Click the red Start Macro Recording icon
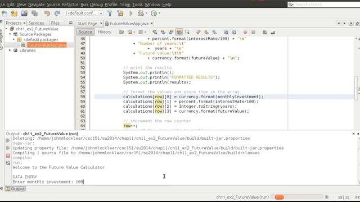This screenshot has width=360, height=202. (x=245, y=33)
